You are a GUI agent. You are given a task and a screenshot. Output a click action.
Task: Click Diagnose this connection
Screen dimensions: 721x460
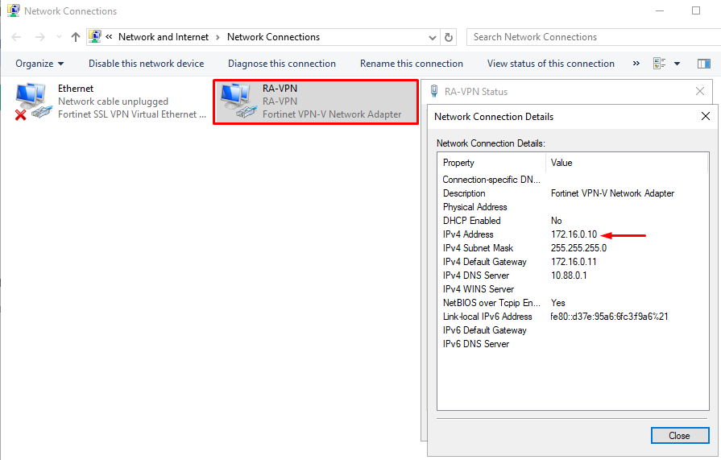[x=282, y=64]
